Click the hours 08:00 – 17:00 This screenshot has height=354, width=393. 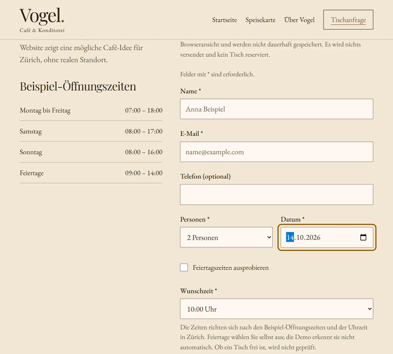coord(144,131)
